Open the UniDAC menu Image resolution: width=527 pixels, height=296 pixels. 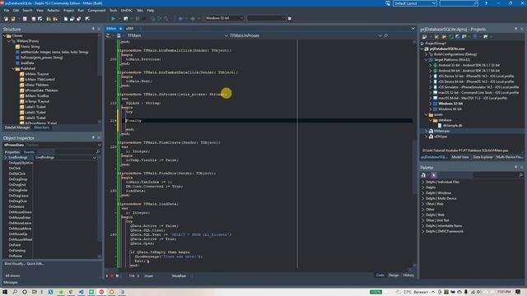point(126,11)
